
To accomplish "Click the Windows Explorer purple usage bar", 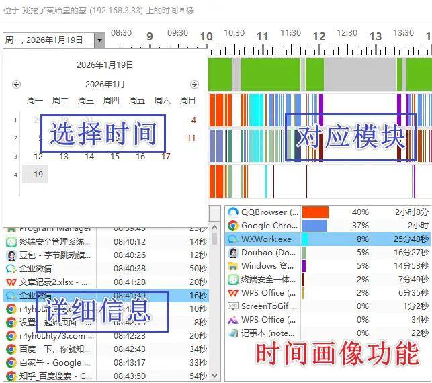I will click(304, 266).
